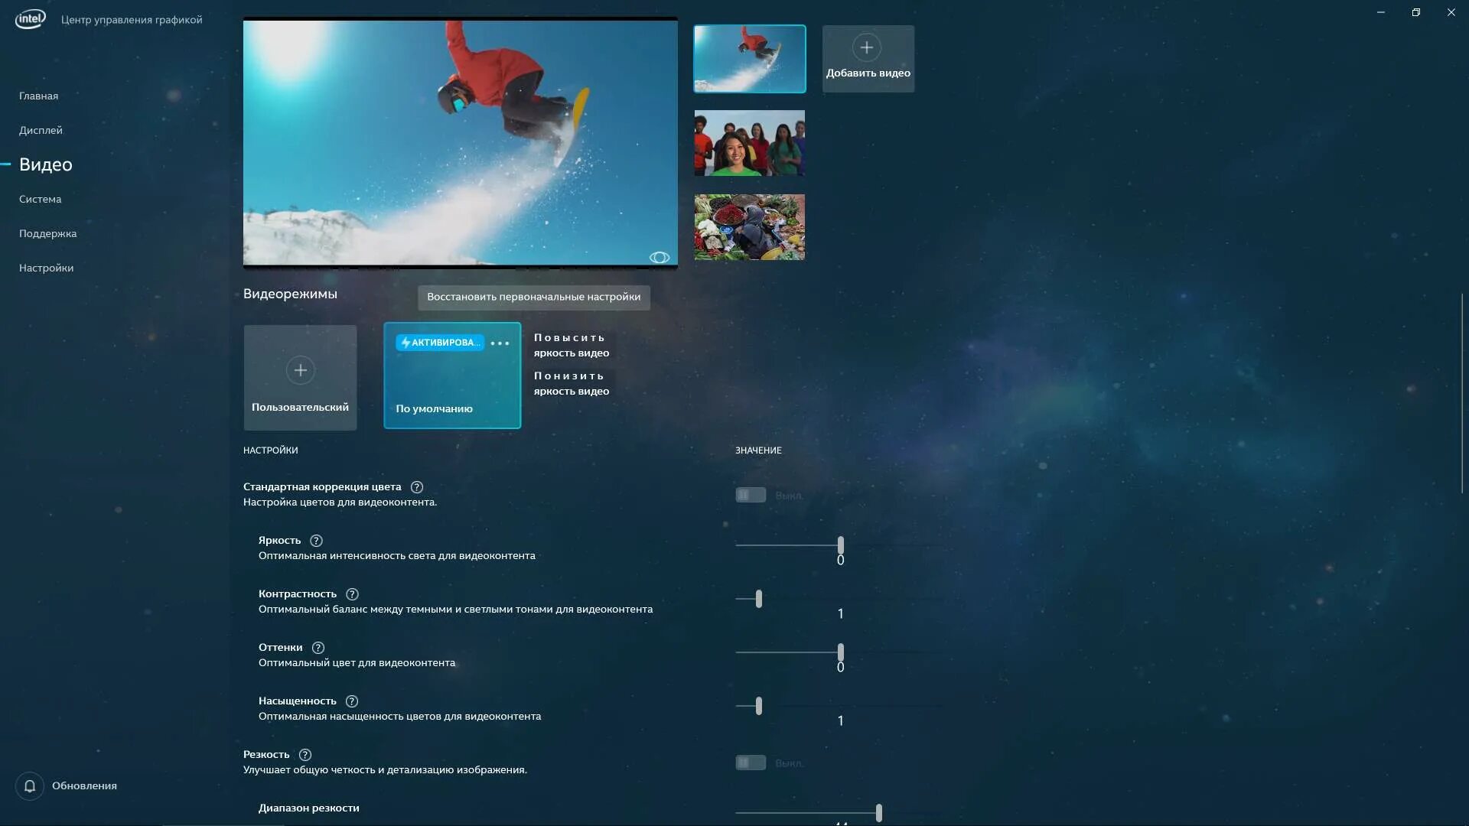Open help icon for Стандартная коррекция цвета
This screenshot has height=826, width=1469.
tap(417, 487)
